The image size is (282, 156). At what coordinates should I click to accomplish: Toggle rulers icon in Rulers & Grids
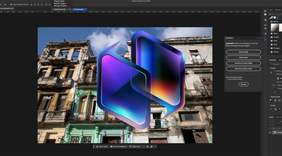[x=271, y=101]
